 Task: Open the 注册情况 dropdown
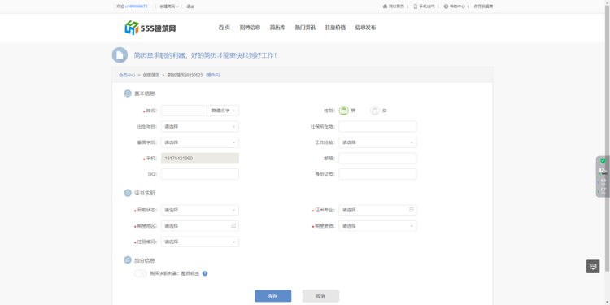(200, 242)
